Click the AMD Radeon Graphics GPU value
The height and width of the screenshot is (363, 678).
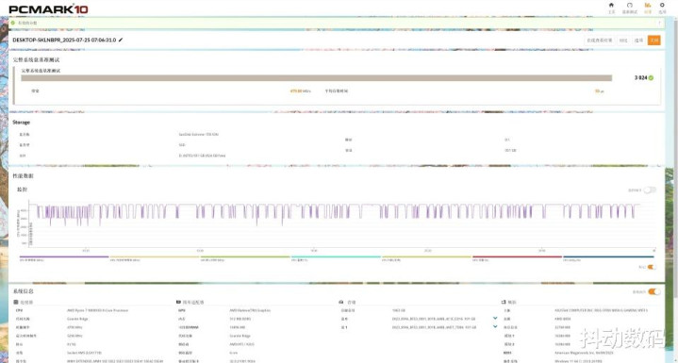(x=249, y=310)
